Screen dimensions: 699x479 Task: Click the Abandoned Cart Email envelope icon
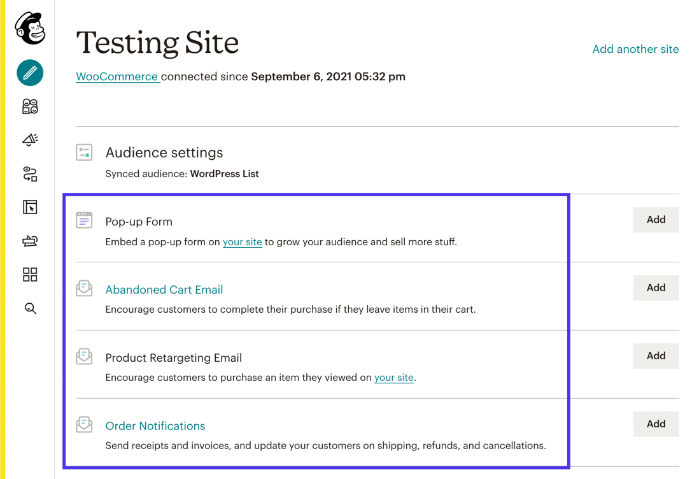click(83, 287)
